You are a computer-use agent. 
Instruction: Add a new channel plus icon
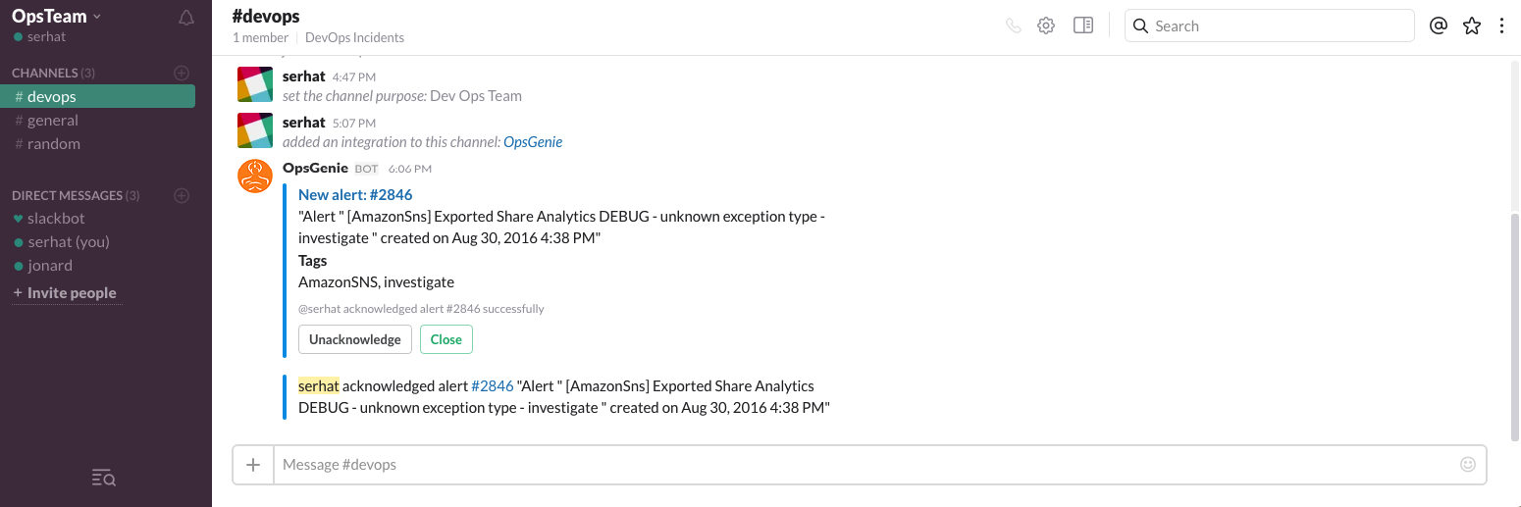[182, 73]
